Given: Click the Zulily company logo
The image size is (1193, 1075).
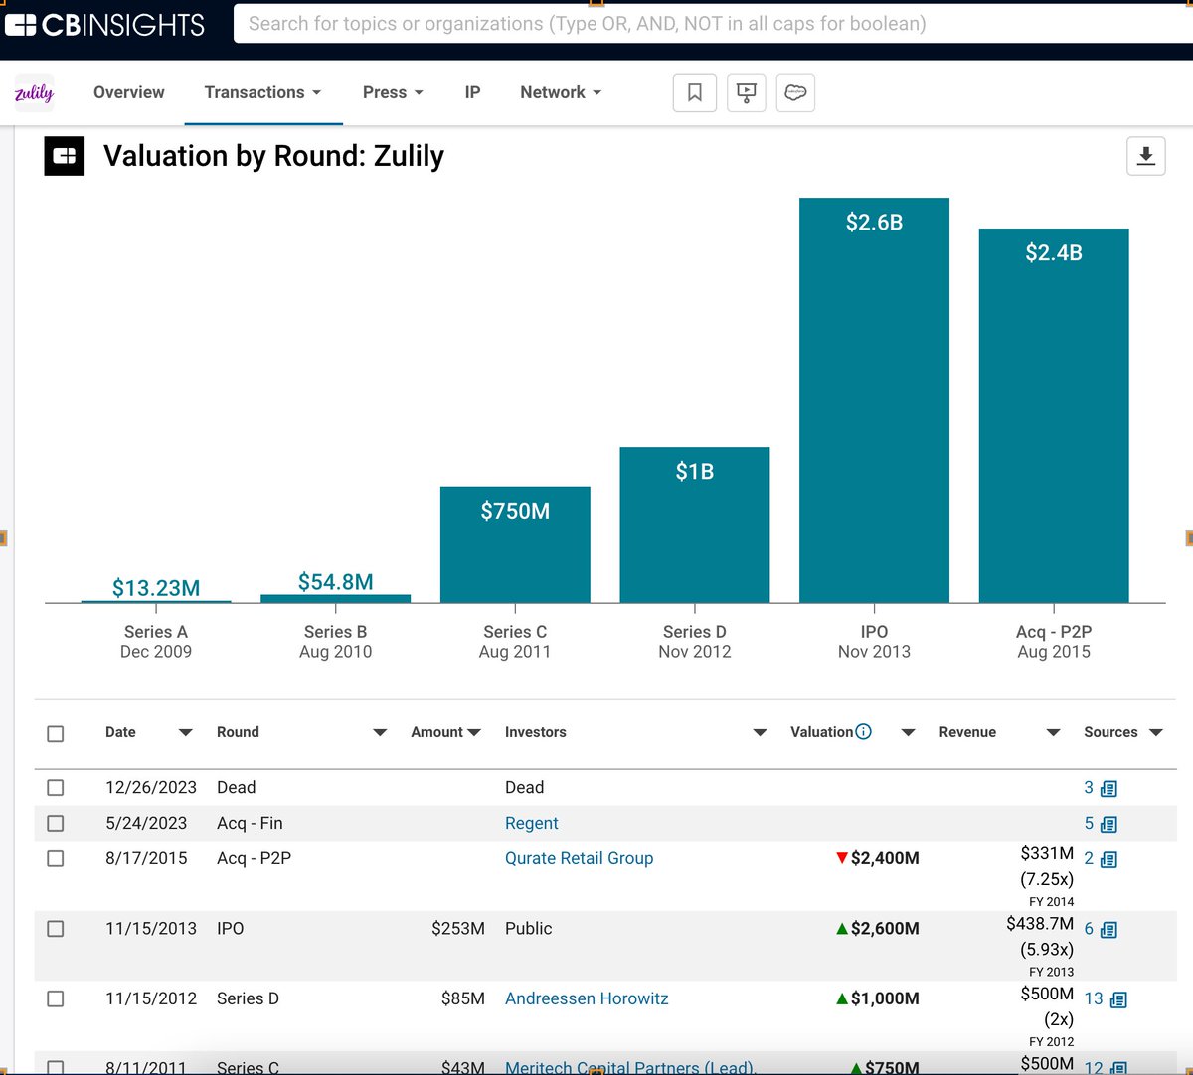Looking at the screenshot, I should 34,92.
